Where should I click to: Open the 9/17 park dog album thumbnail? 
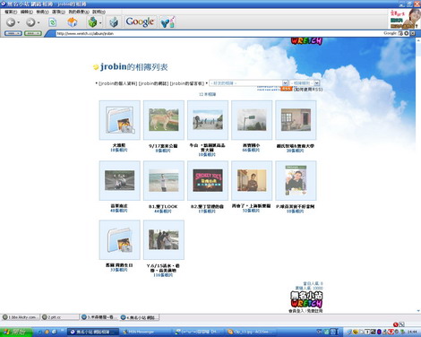point(164,120)
